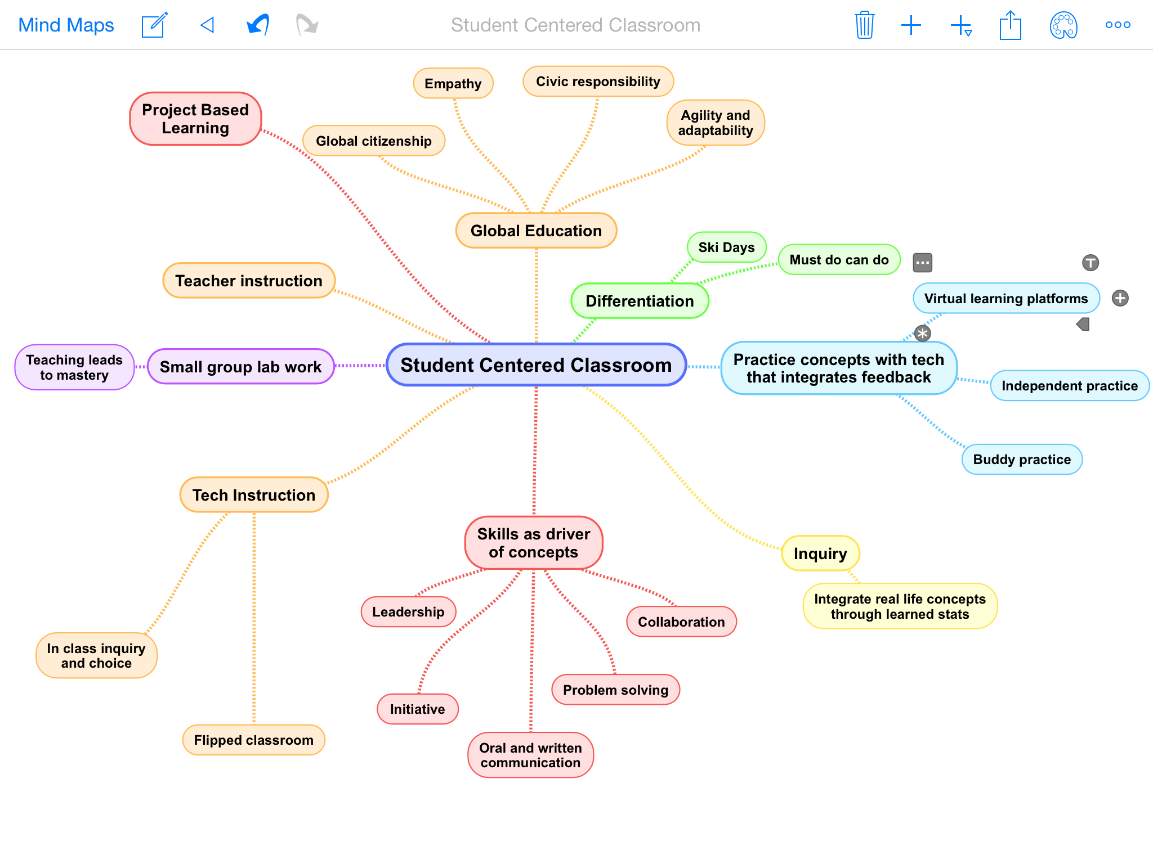Select the Global Education node
1153x864 pixels.
click(x=536, y=231)
